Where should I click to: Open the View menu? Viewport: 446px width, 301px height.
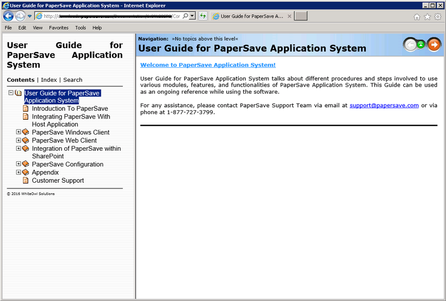pos(38,28)
